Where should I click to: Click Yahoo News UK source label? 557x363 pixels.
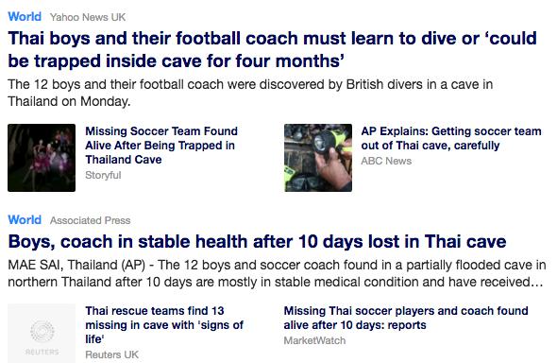click(x=88, y=17)
